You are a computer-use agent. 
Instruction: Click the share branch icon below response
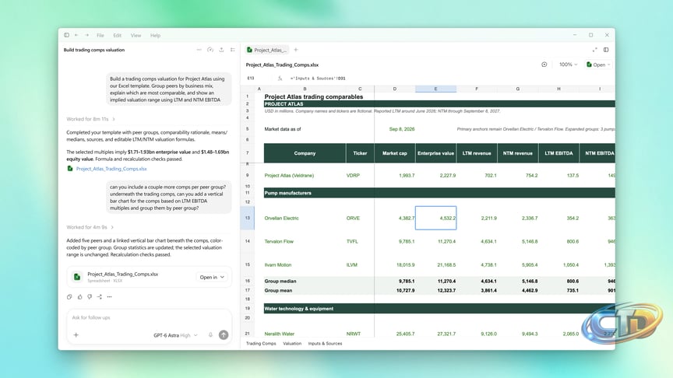click(x=100, y=296)
